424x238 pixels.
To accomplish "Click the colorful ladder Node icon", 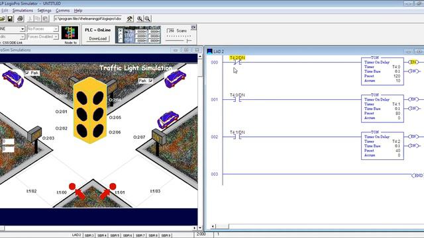I will [70, 33].
